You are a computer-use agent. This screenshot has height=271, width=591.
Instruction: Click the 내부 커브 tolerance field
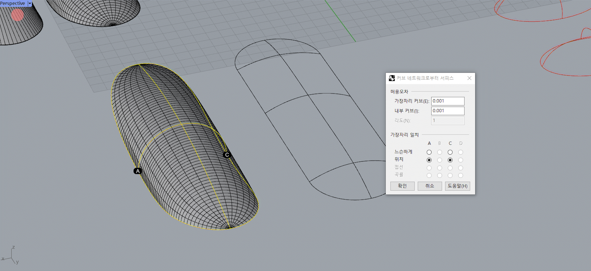tap(448, 111)
